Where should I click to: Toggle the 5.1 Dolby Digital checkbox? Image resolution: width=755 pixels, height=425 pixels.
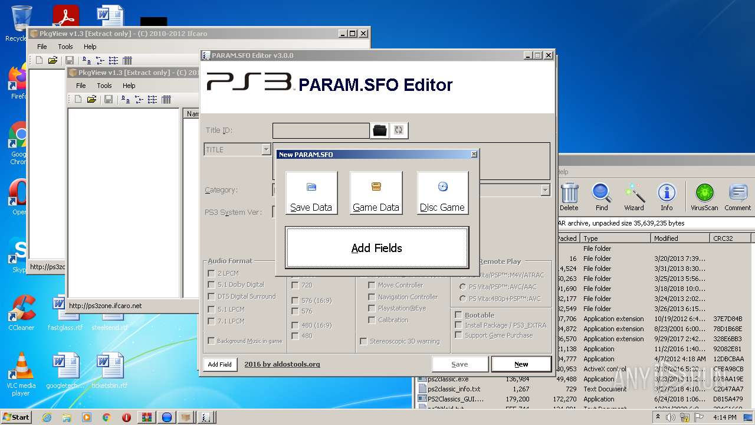[x=211, y=285]
